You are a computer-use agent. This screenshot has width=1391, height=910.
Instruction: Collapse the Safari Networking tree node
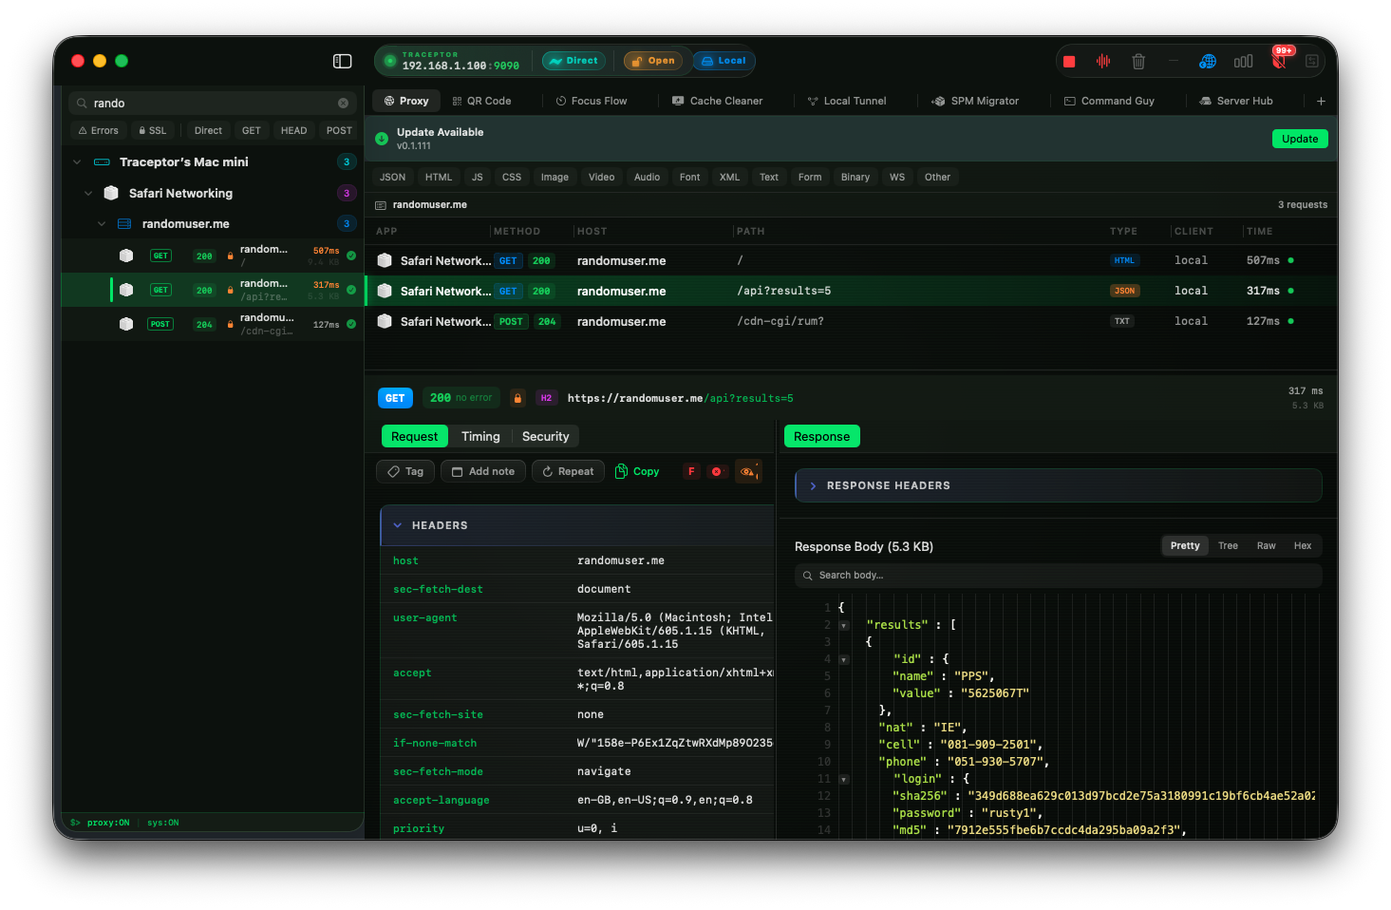click(88, 194)
